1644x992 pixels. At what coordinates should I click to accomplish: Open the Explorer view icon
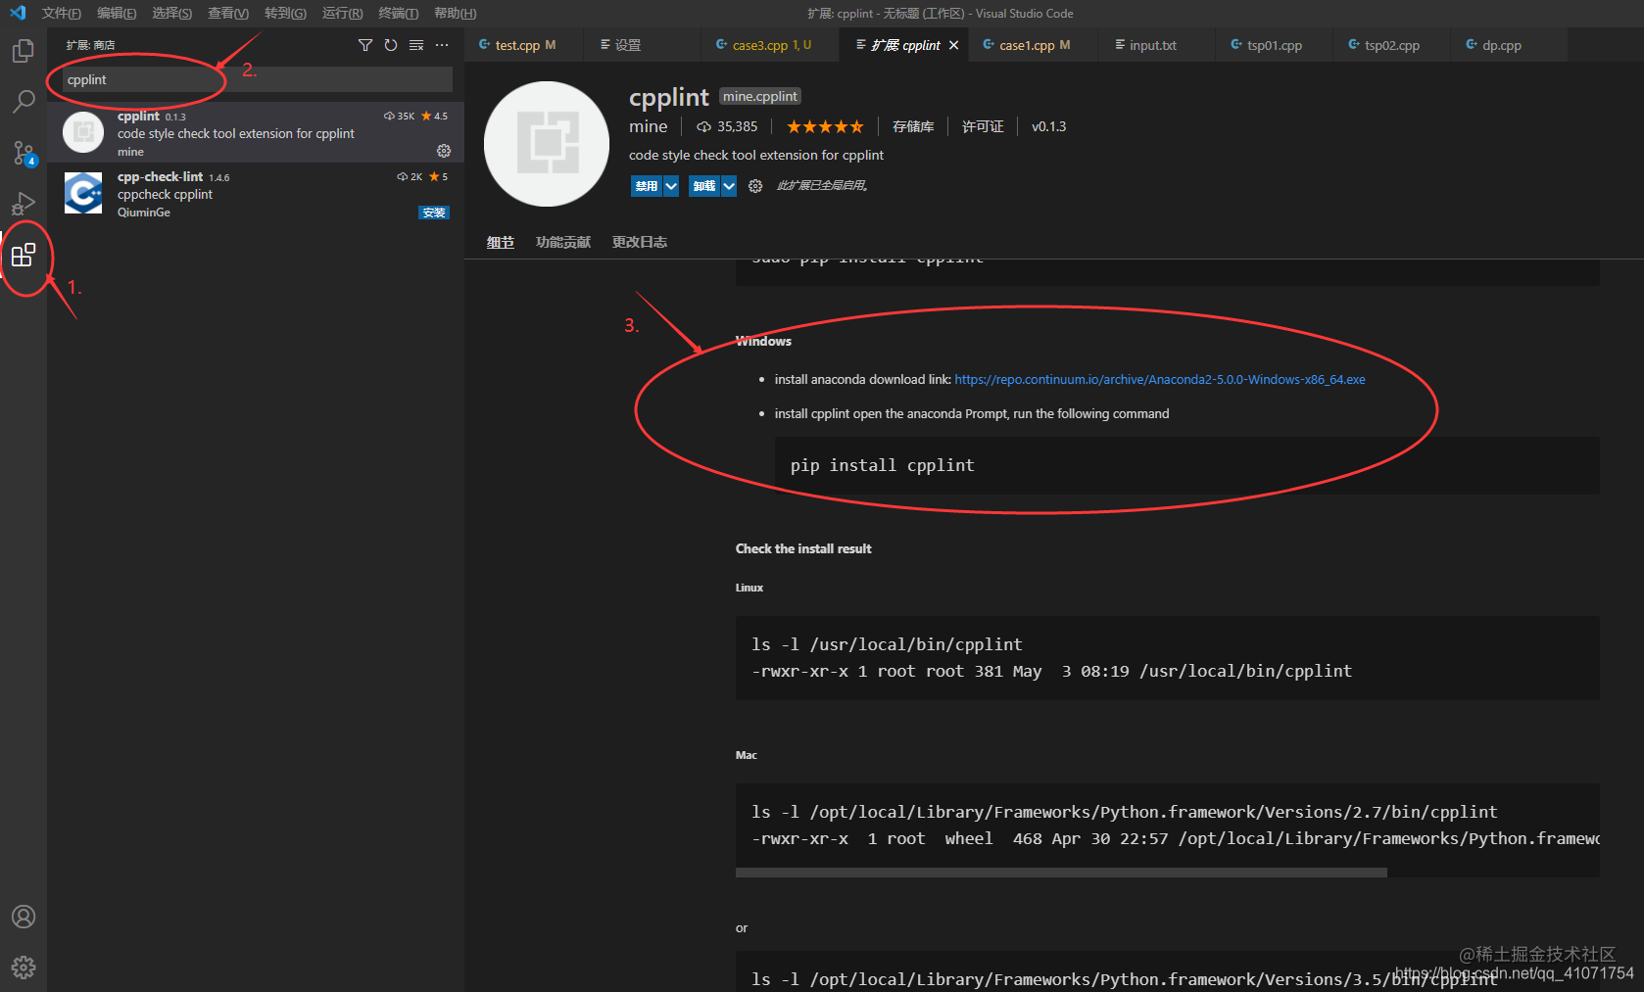[24, 51]
